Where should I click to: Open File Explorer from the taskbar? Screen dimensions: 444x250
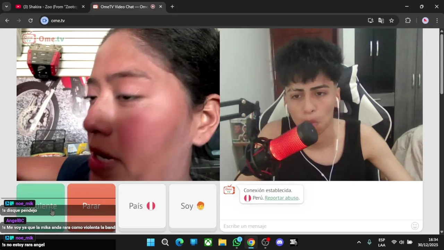[222, 242]
